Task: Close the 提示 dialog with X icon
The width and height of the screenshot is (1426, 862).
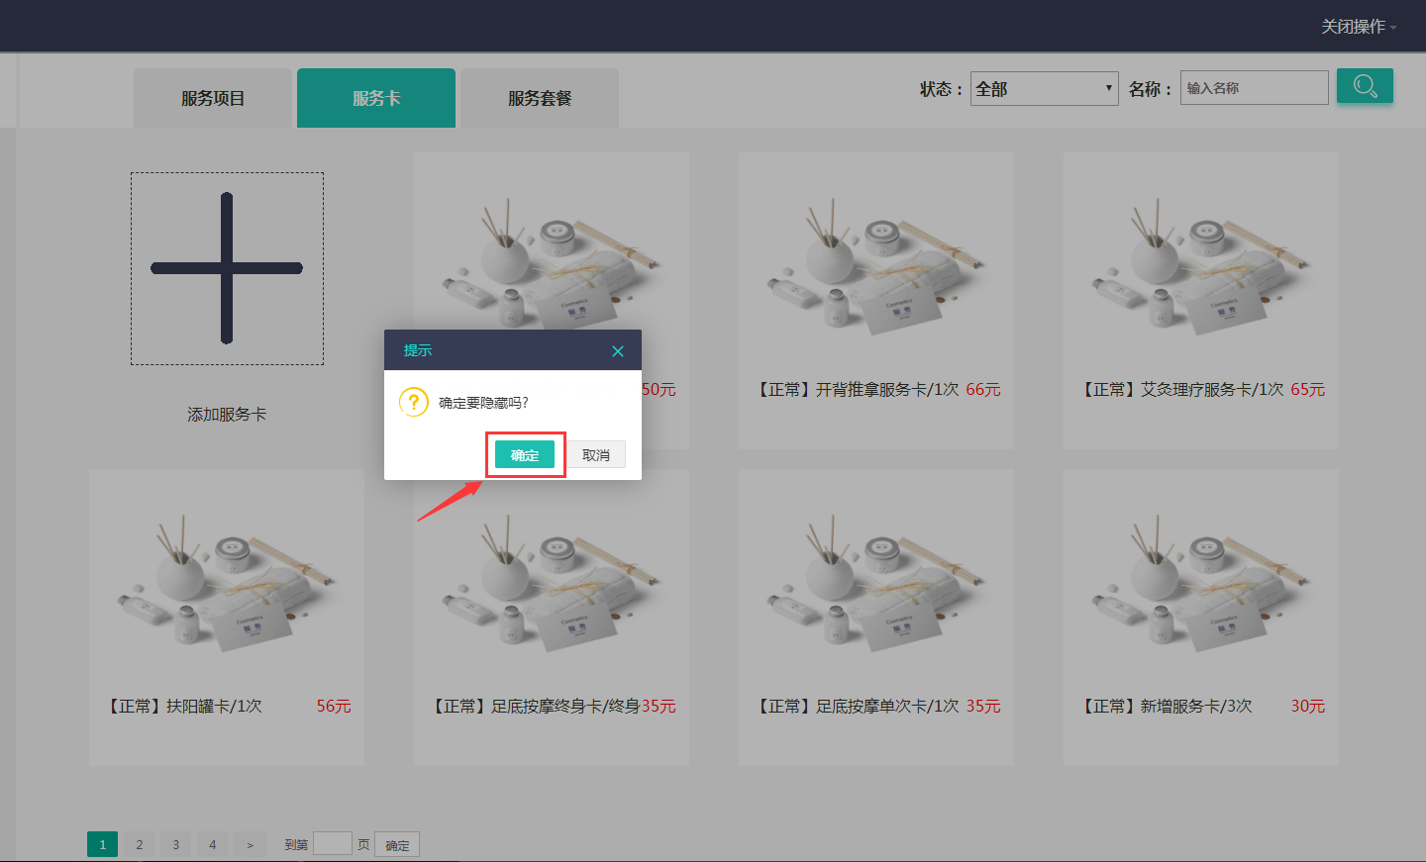Action: click(618, 351)
